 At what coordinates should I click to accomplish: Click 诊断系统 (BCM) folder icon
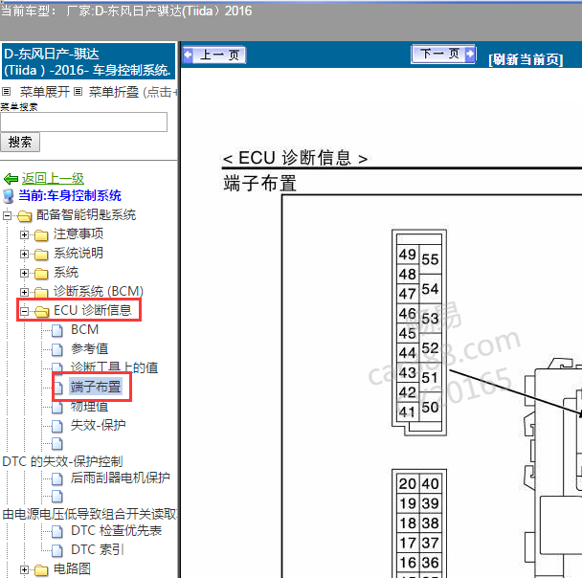click(41, 292)
